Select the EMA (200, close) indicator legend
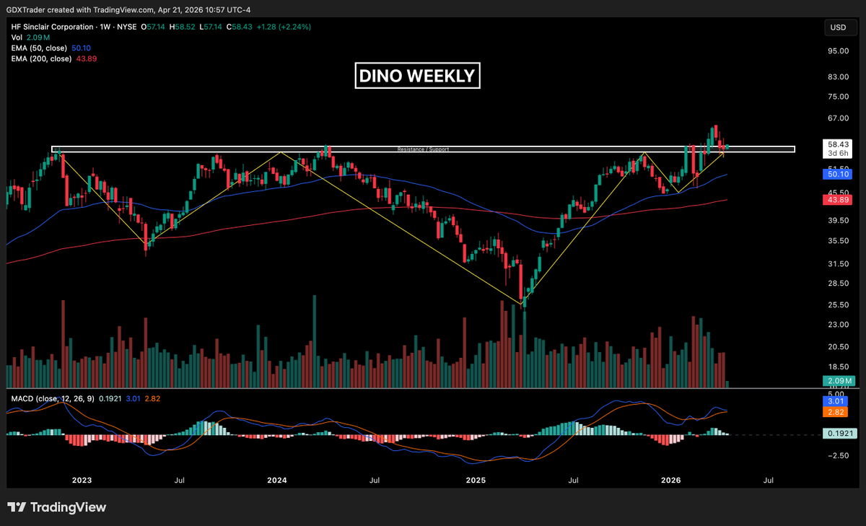The image size is (866, 526). pos(41,58)
